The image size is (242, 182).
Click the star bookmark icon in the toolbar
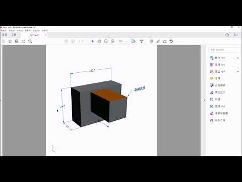(10, 41)
